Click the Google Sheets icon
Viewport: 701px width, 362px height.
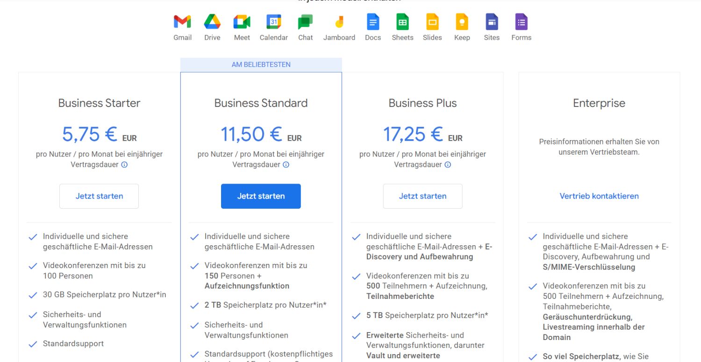click(x=402, y=22)
